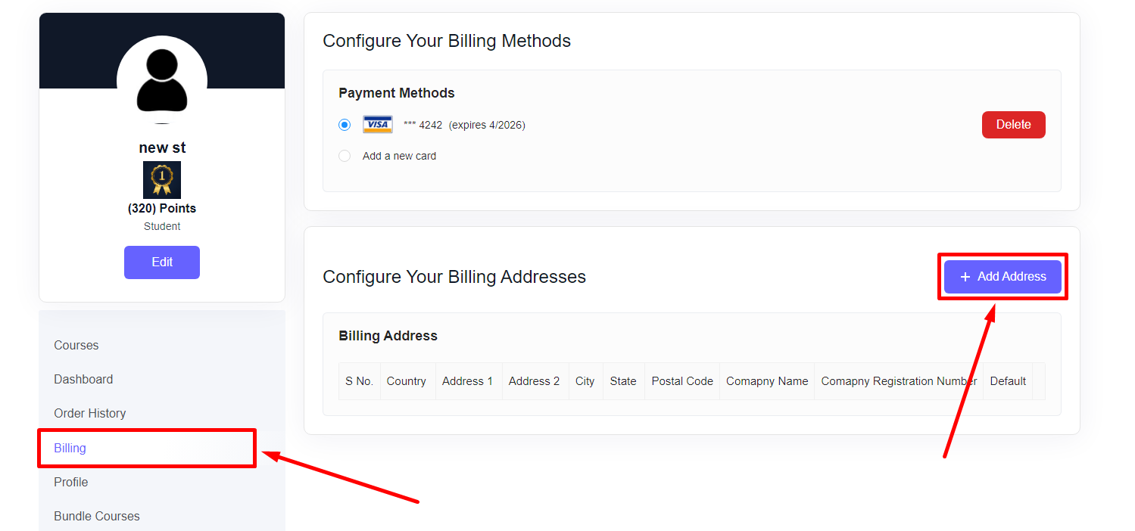Click the Address 2 column header
Image resolution: width=1135 pixels, height=531 pixels.
535,381
